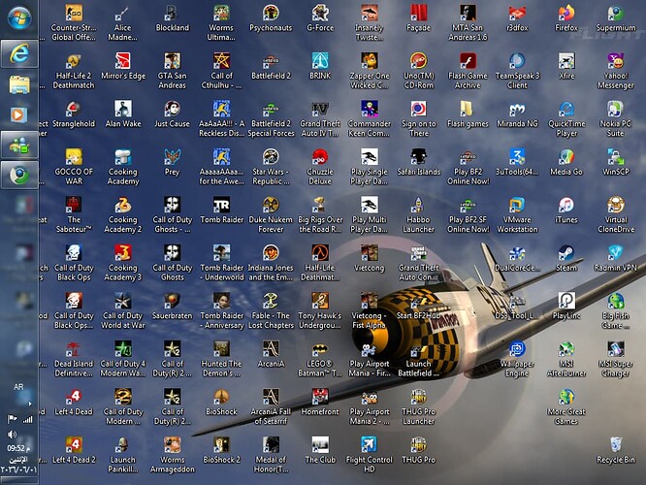
Task: Launch THUG Pro Launcher icon
Action: [x=419, y=407]
